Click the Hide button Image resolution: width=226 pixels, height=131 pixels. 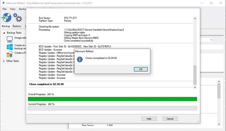149,119
